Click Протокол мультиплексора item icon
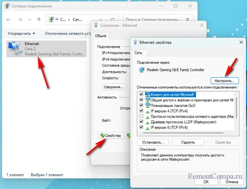Screen dimensions: 247x189 (147, 117)
